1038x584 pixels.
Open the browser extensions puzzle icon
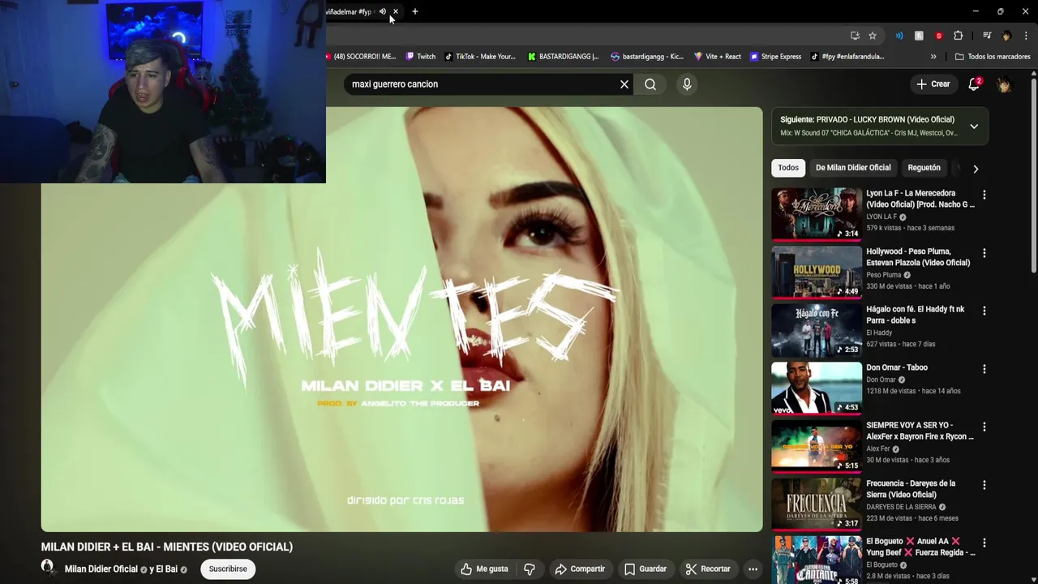[959, 36]
